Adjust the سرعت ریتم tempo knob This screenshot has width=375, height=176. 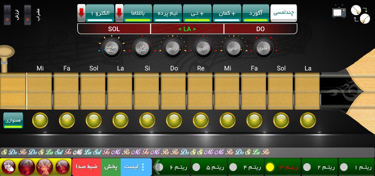pyautogui.click(x=111, y=48)
